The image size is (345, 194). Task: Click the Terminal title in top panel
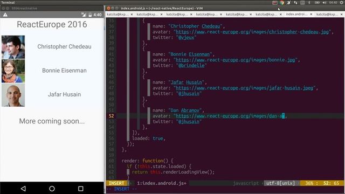pos(8,2)
